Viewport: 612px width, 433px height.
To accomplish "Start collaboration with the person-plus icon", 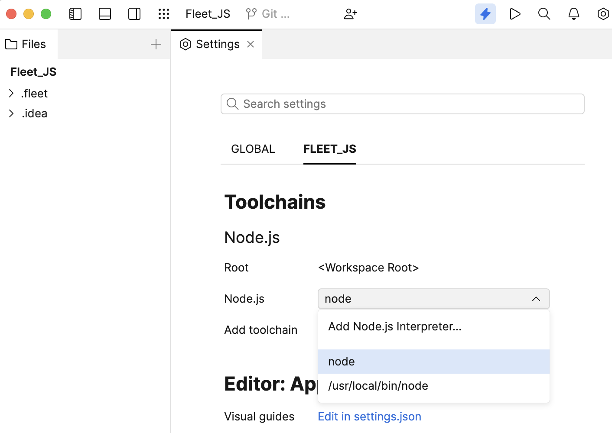I will (350, 13).
